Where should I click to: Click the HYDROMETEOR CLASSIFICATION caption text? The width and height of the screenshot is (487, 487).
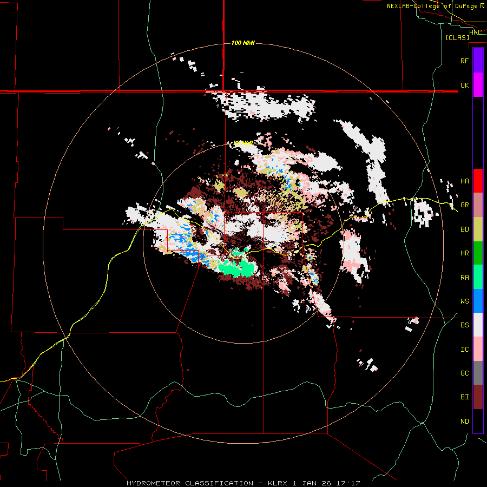[190, 483]
